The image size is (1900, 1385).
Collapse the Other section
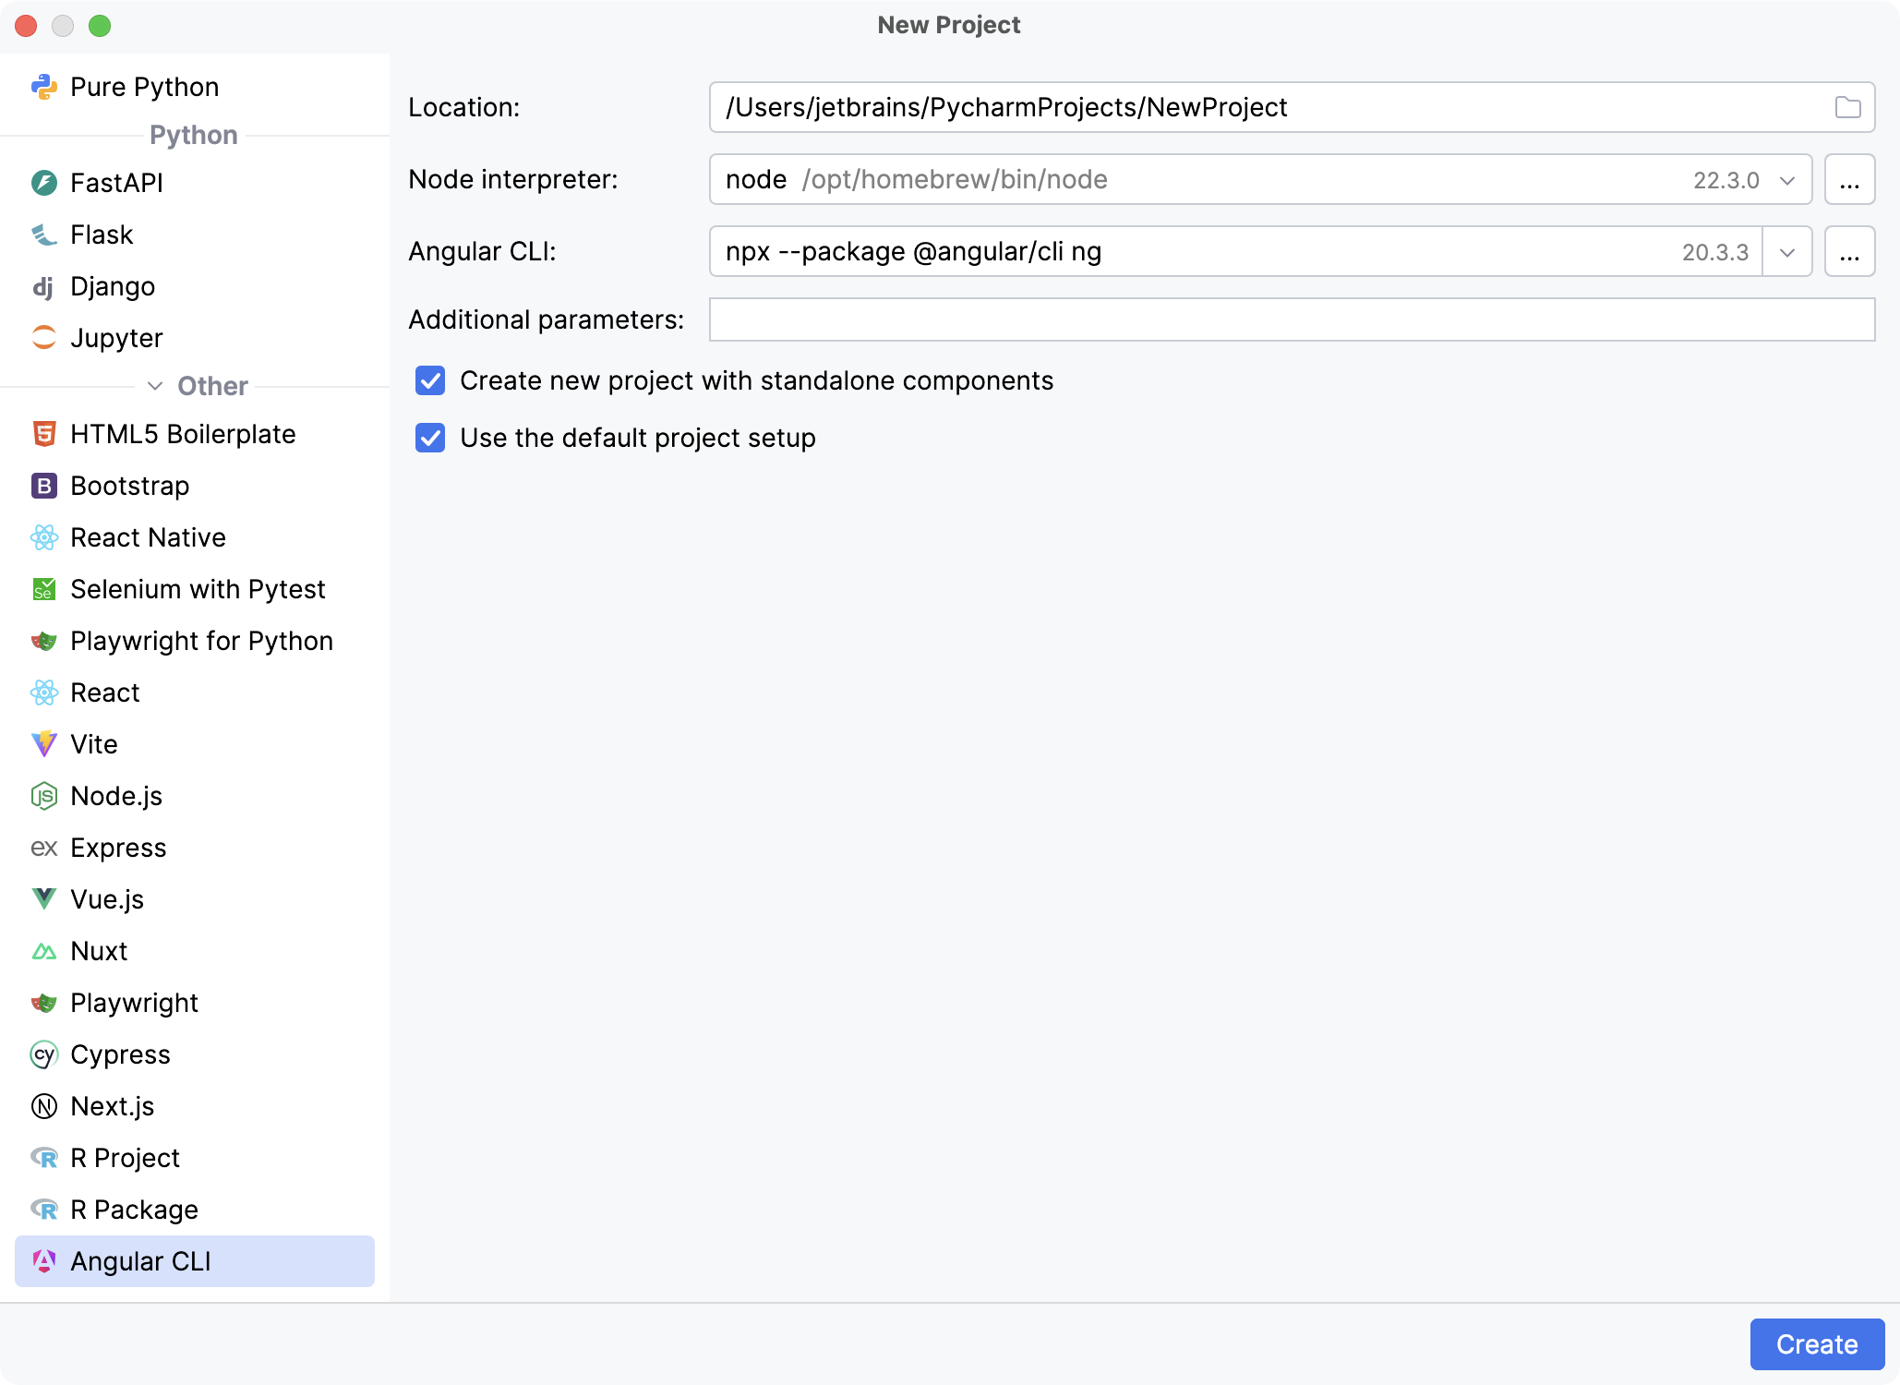pos(155,386)
